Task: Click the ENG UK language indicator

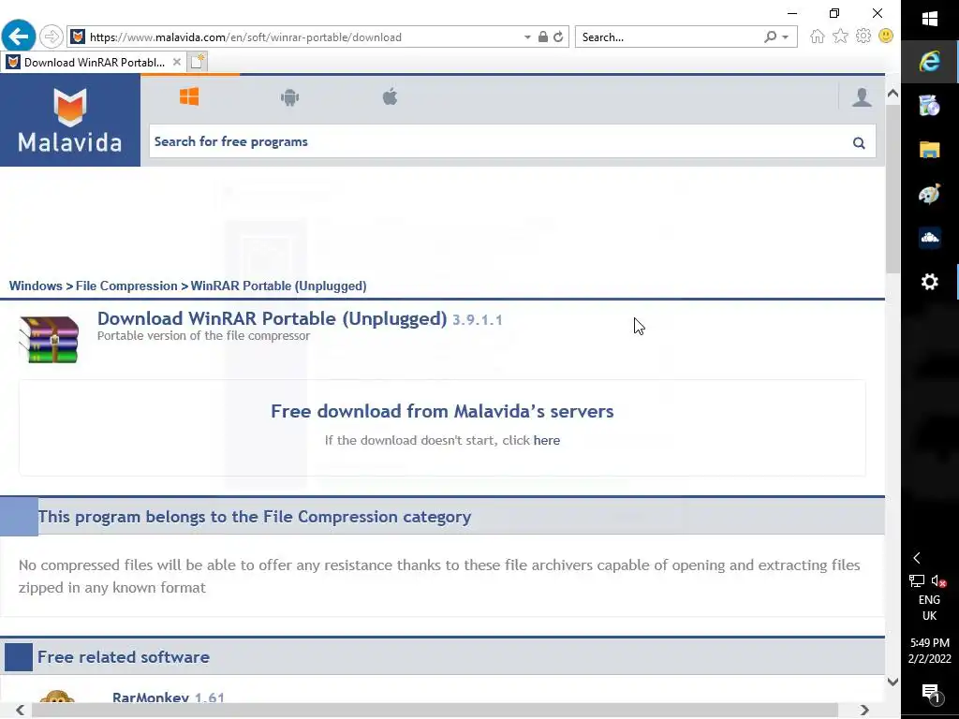Action: tap(929, 608)
